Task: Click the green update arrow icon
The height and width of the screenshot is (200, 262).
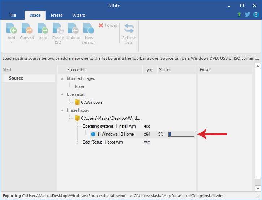Action: pos(239,14)
